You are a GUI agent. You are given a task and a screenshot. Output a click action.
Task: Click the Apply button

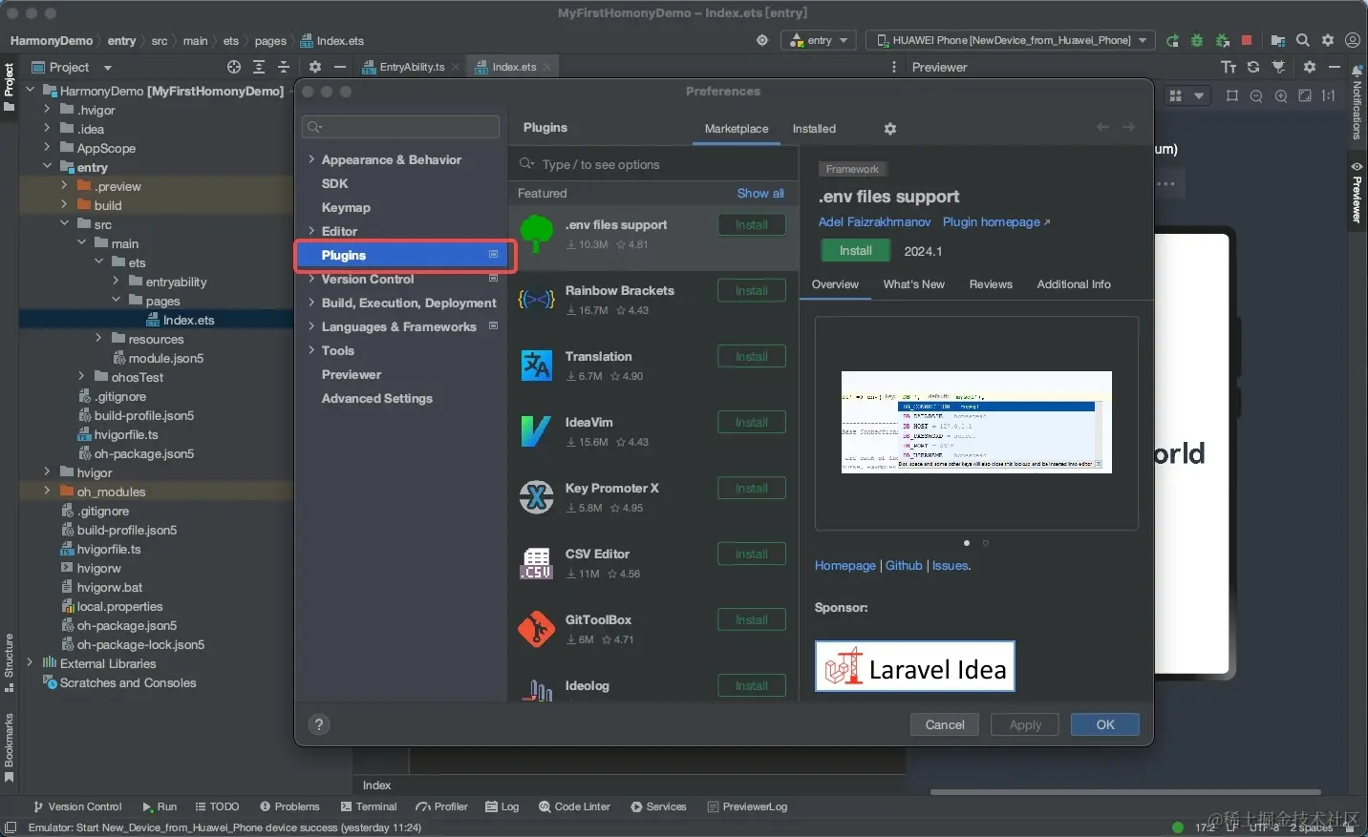1025,724
